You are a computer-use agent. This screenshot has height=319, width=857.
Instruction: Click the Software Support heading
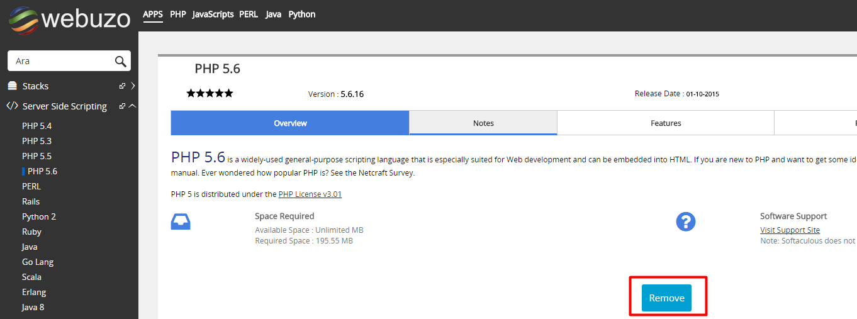(x=793, y=216)
